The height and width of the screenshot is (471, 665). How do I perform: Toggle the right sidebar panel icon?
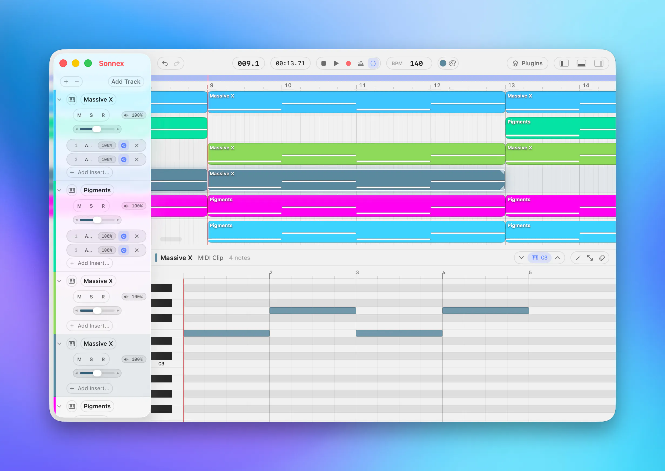[x=599, y=63]
